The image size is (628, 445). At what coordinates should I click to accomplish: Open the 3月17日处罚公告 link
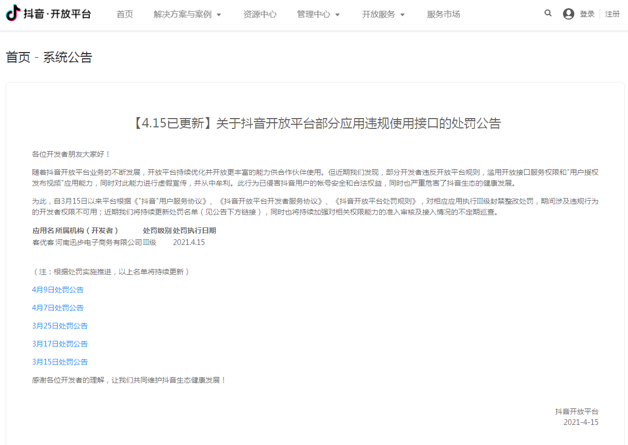click(60, 344)
